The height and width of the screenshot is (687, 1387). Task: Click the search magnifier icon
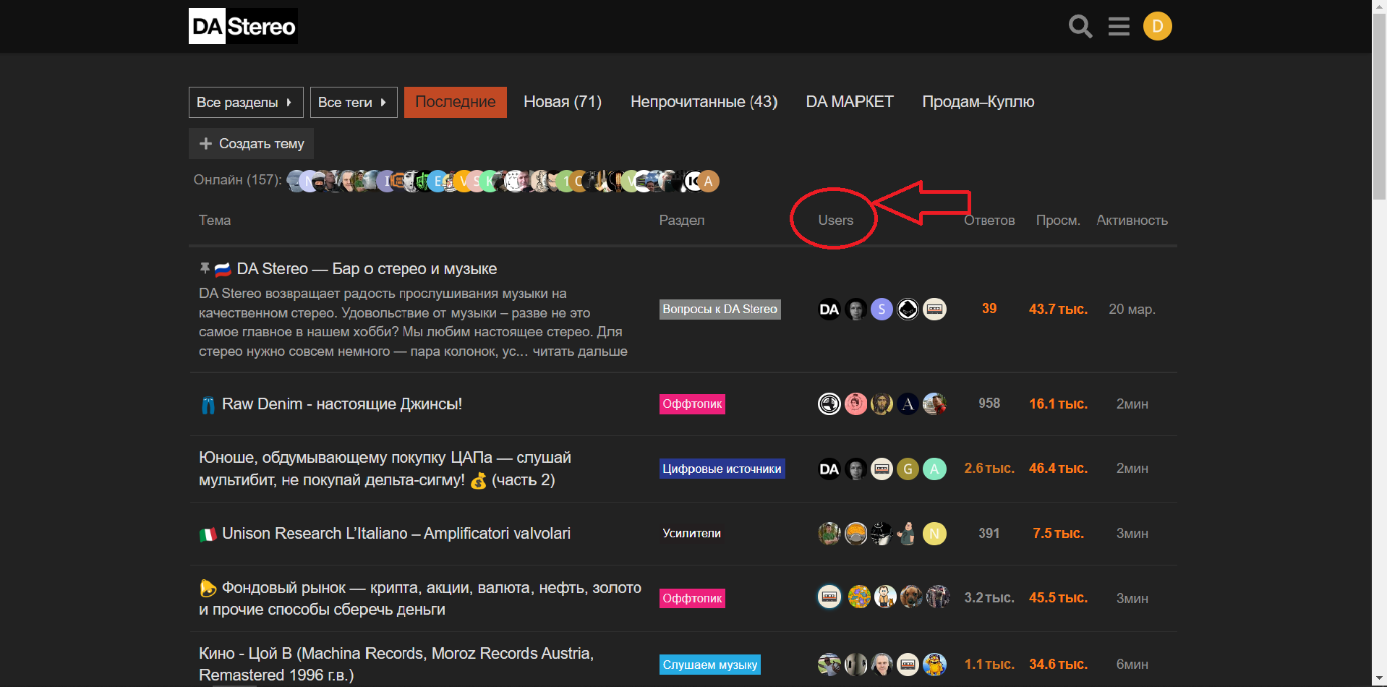click(x=1080, y=27)
